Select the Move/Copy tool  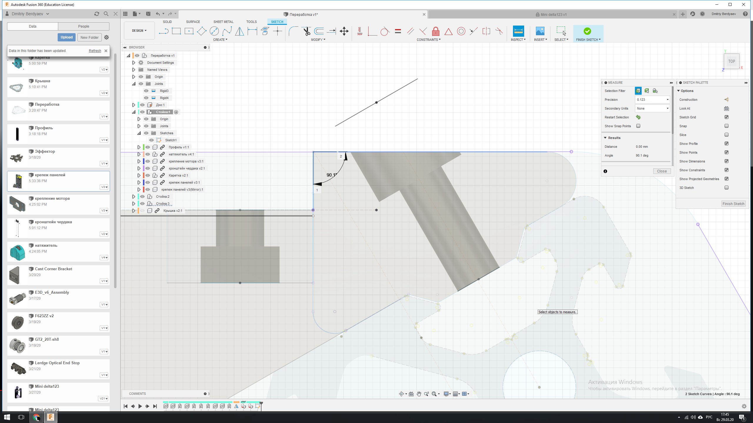click(x=344, y=31)
